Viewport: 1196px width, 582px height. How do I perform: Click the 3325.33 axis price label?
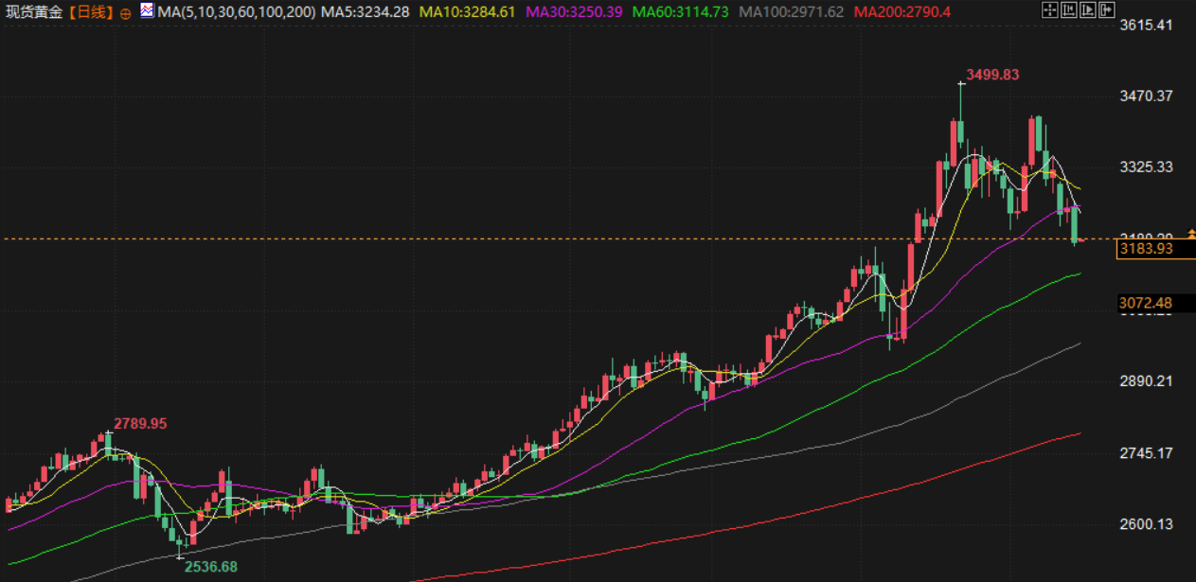1146,167
